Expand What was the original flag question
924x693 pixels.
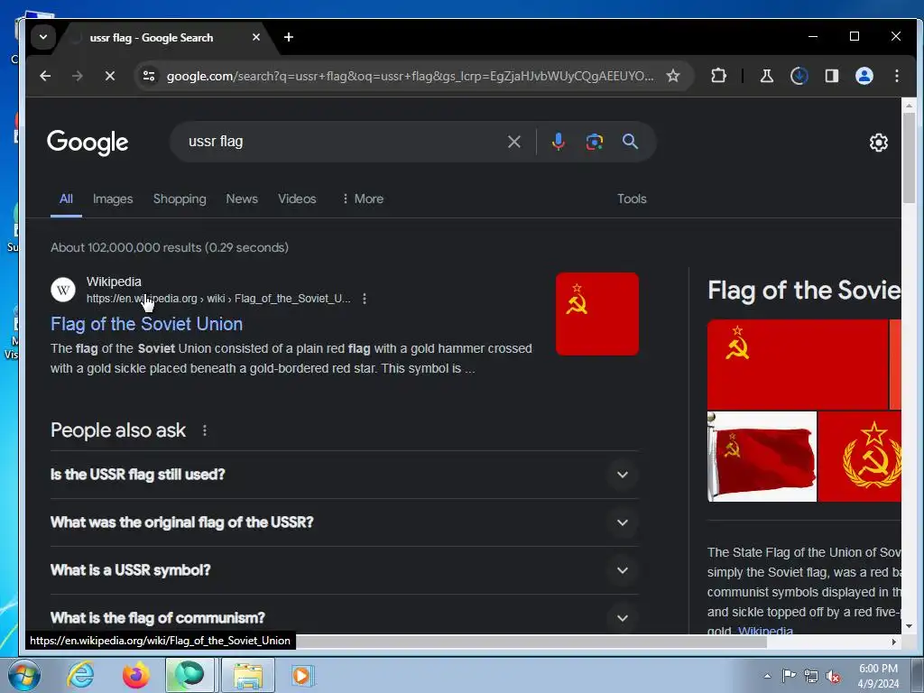(344, 522)
